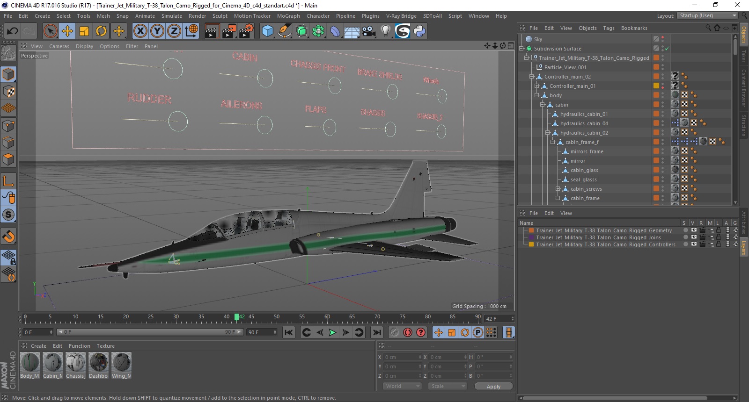Select the Move tool
Screen dimensions: 749x402
(67, 31)
